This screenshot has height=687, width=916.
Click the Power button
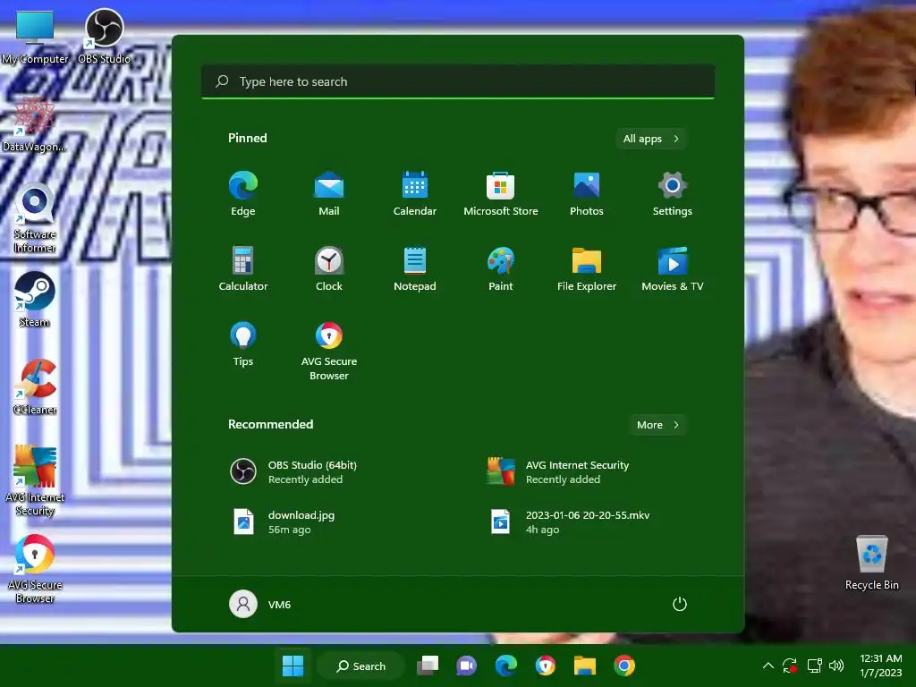(680, 604)
